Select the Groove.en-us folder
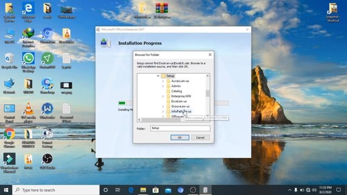Image resolution: width=347 pixels, height=195 pixels. point(181,106)
